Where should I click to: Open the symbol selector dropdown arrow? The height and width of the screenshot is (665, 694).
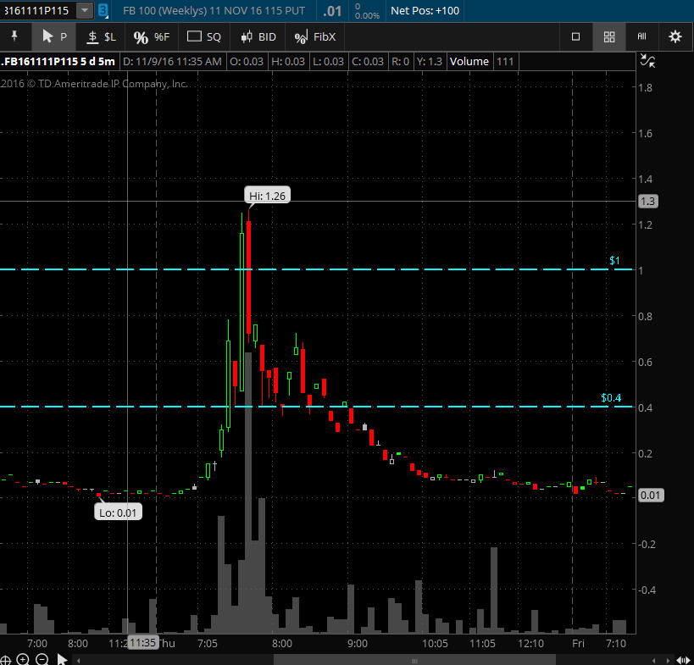pos(84,10)
